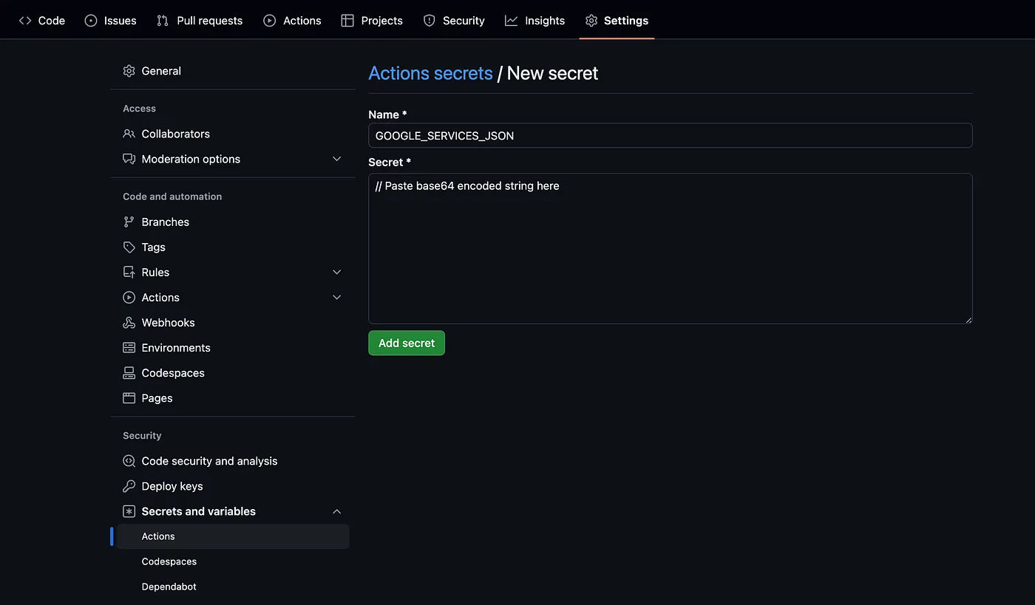Image resolution: width=1035 pixels, height=605 pixels.
Task: Click the Deploy keys key icon
Action: [x=129, y=486]
